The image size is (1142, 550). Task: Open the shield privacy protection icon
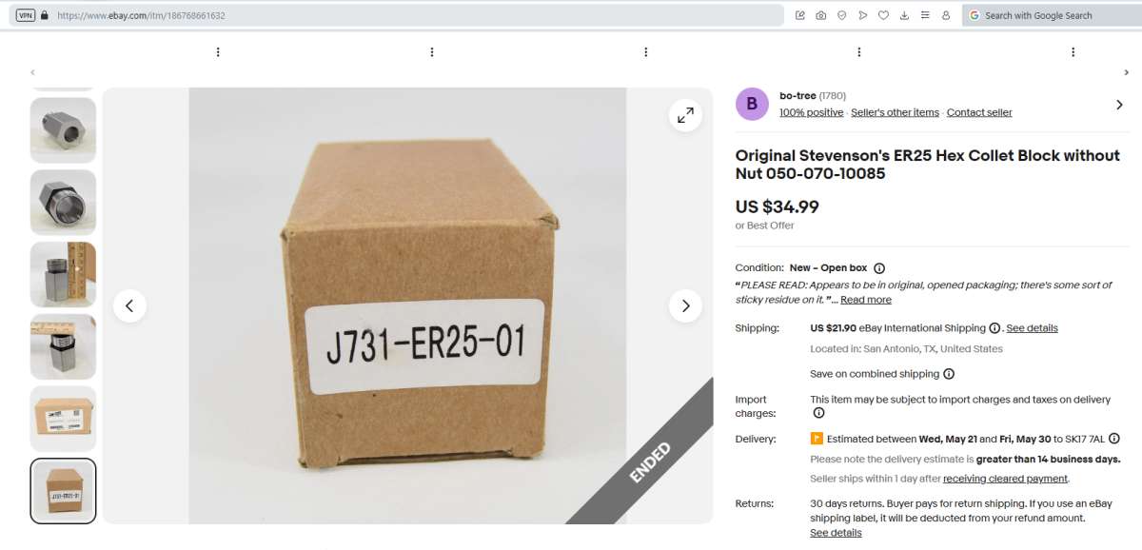pyautogui.click(x=841, y=15)
